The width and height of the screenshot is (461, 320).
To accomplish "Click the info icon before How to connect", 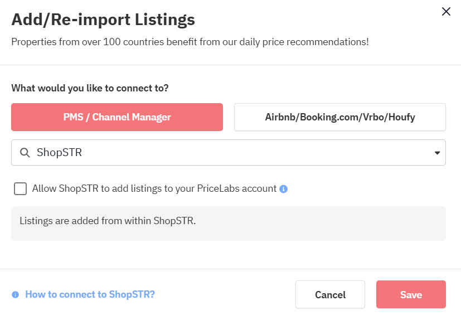I will pos(15,294).
